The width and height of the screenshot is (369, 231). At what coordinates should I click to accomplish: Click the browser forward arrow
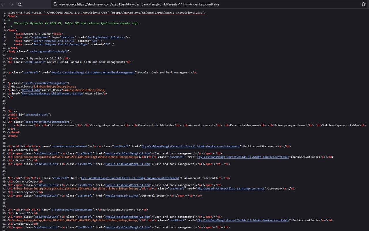(x=12, y=4)
